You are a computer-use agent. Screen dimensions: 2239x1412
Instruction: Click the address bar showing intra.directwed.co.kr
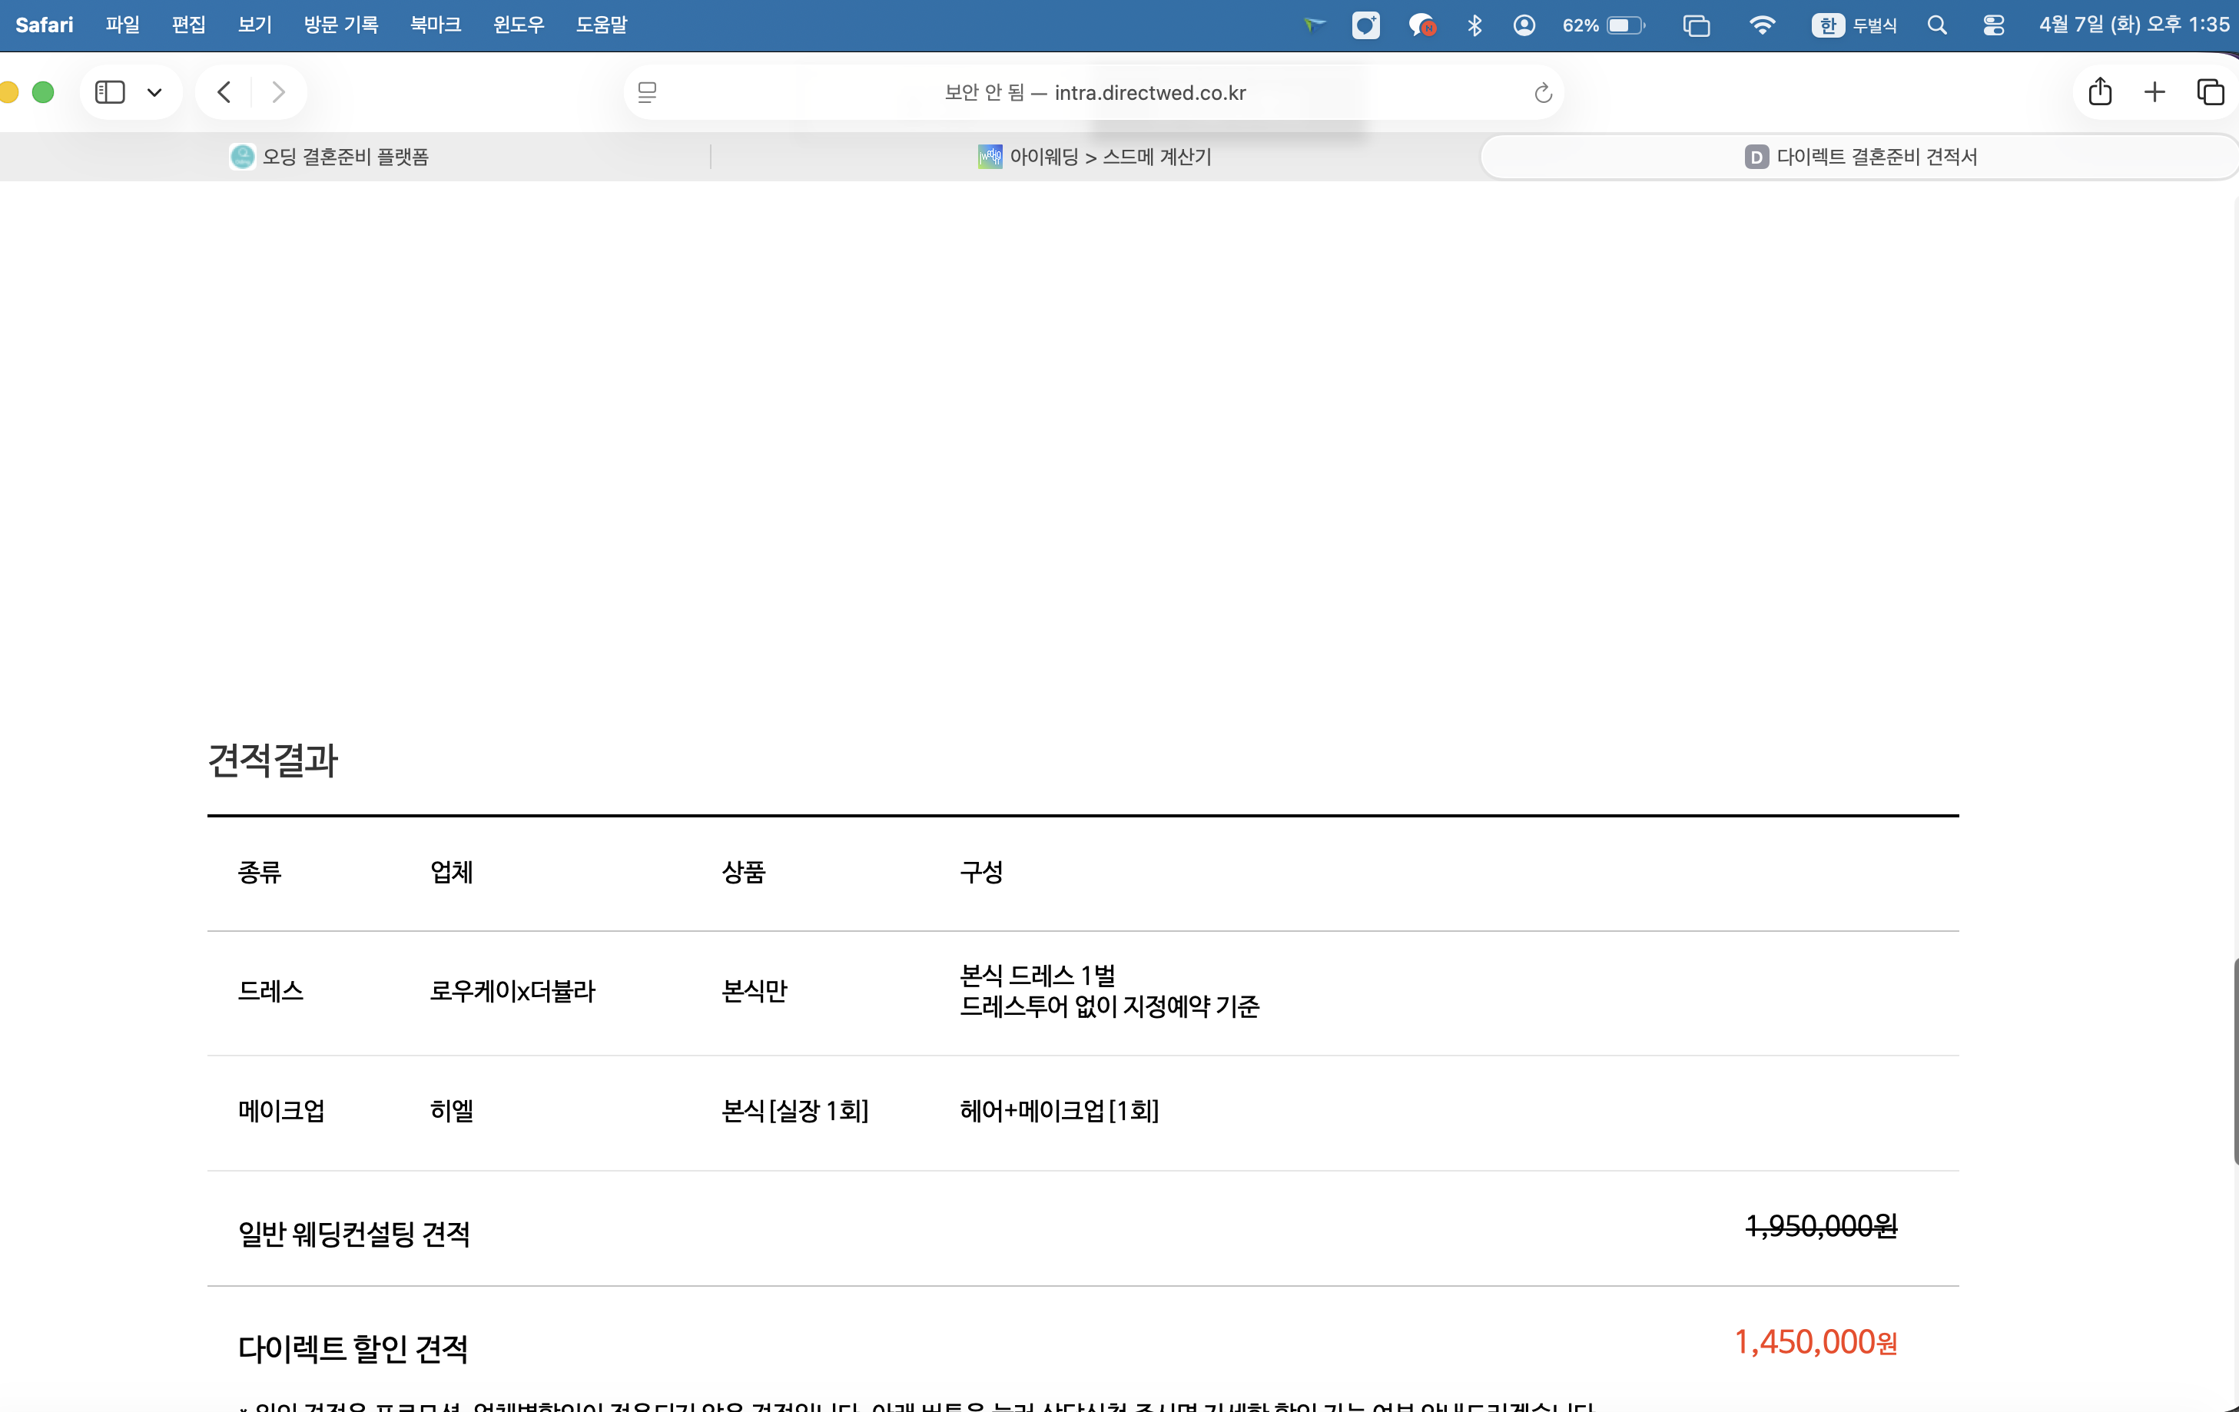pos(1094,92)
